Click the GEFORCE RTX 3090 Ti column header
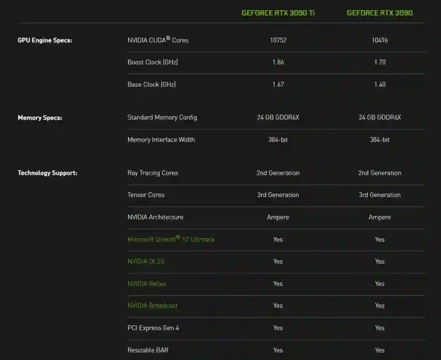Screen dimensions: 441x360 click(278, 13)
